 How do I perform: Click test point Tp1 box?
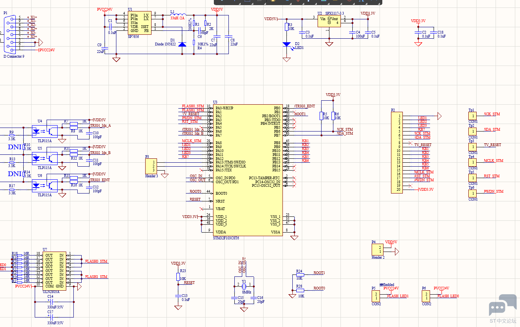472,116
